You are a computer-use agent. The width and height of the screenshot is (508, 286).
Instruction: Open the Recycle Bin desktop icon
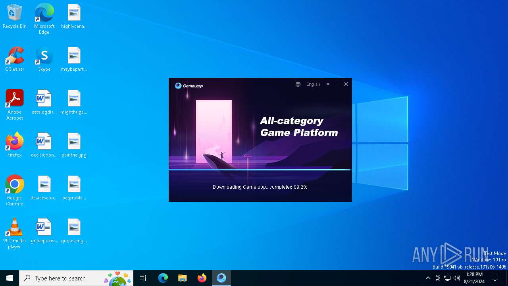(15, 17)
